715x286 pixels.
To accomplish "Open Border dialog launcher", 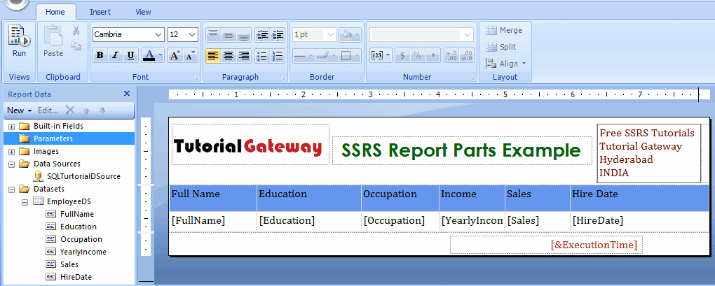I will (x=360, y=78).
